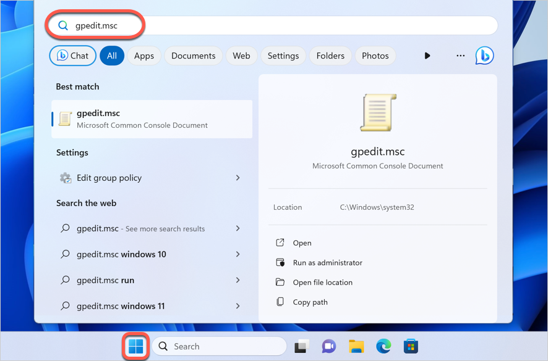Click the Copy path clipboard icon

click(x=280, y=302)
